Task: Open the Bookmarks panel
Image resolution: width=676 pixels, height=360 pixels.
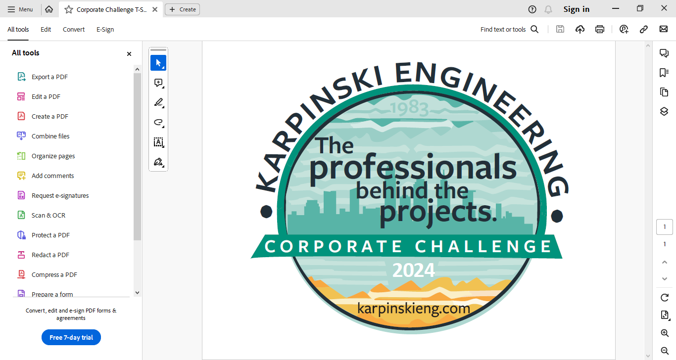Action: click(664, 72)
